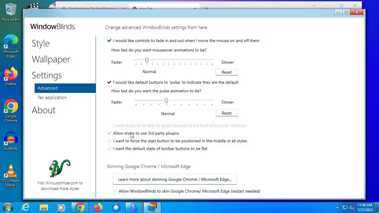Open the network tray icon

point(345,208)
